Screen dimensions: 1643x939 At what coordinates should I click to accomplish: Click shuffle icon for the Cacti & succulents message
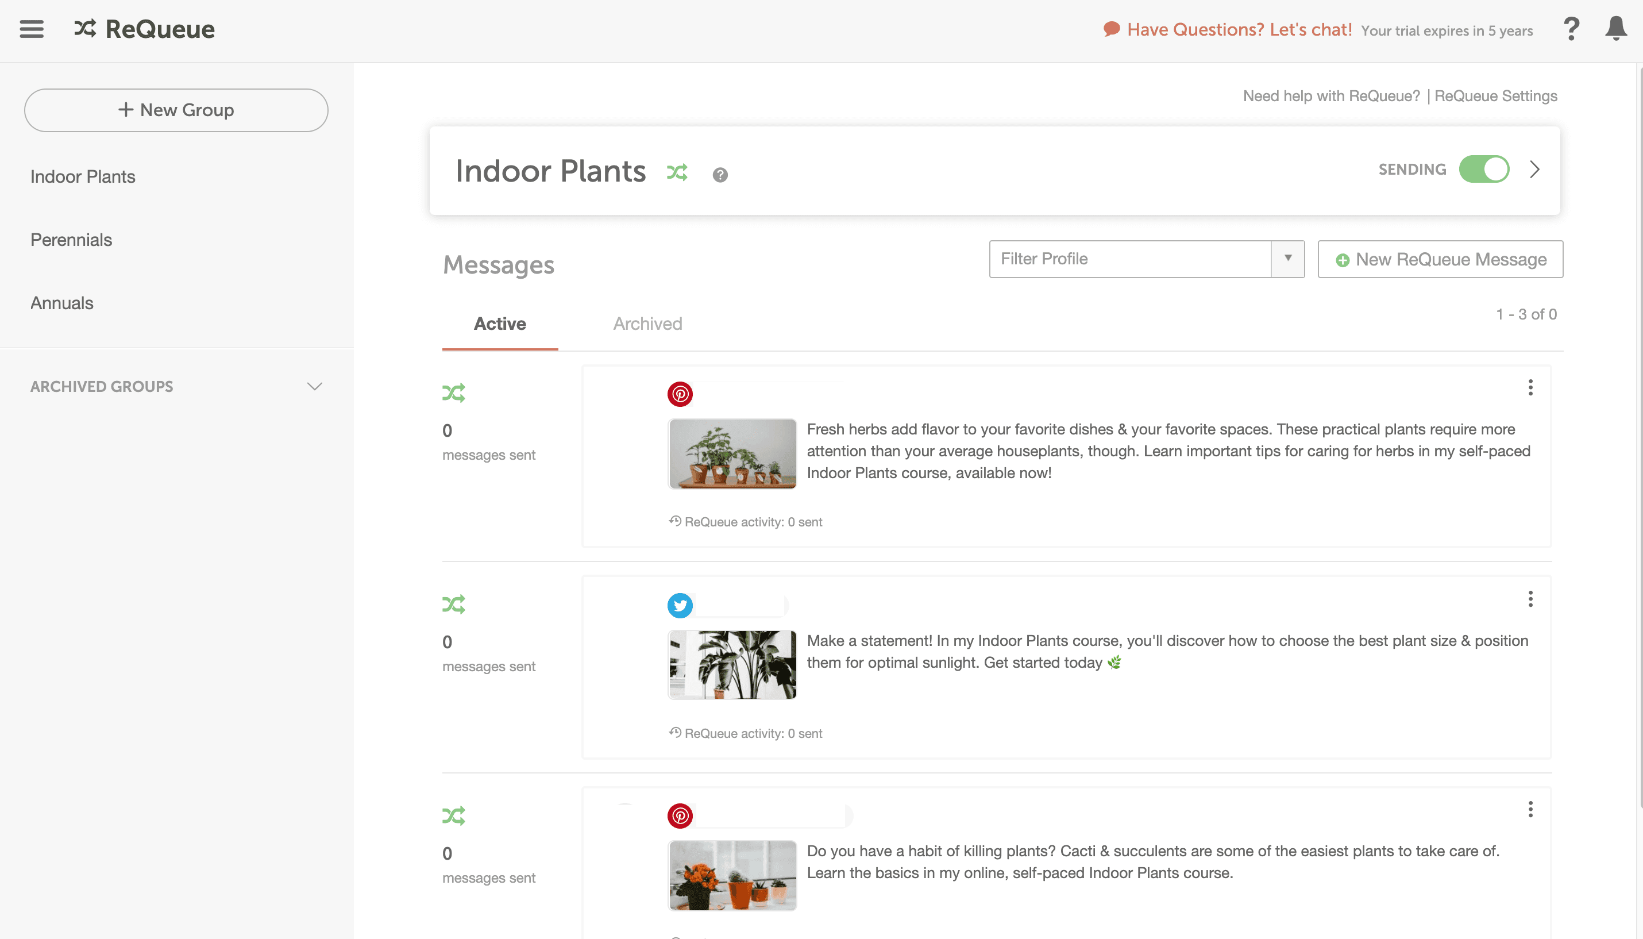(x=454, y=816)
